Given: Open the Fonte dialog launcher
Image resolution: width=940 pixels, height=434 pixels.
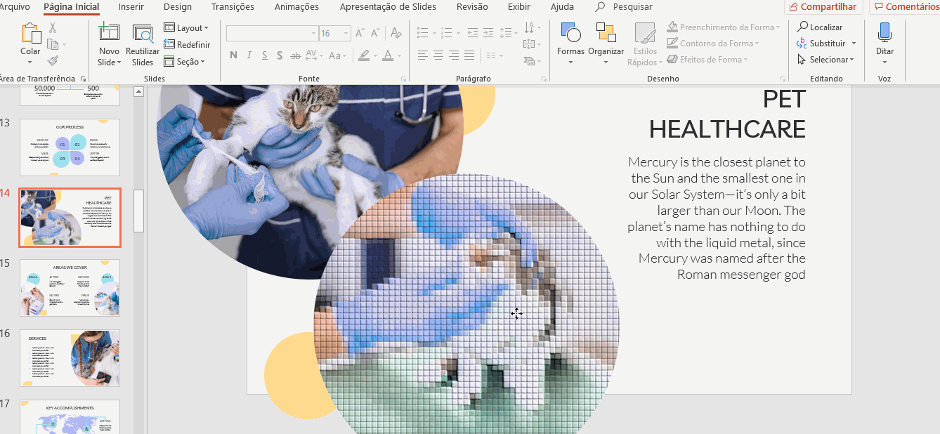Looking at the screenshot, I should [x=403, y=79].
